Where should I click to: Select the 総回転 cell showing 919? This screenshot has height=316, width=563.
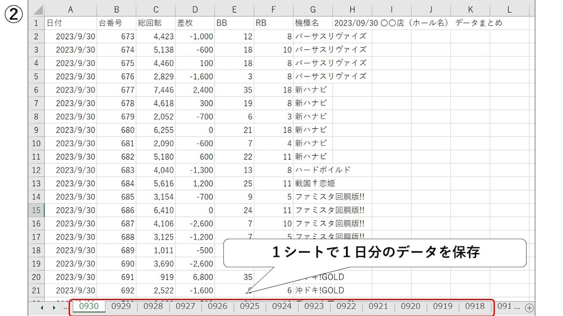click(x=156, y=277)
